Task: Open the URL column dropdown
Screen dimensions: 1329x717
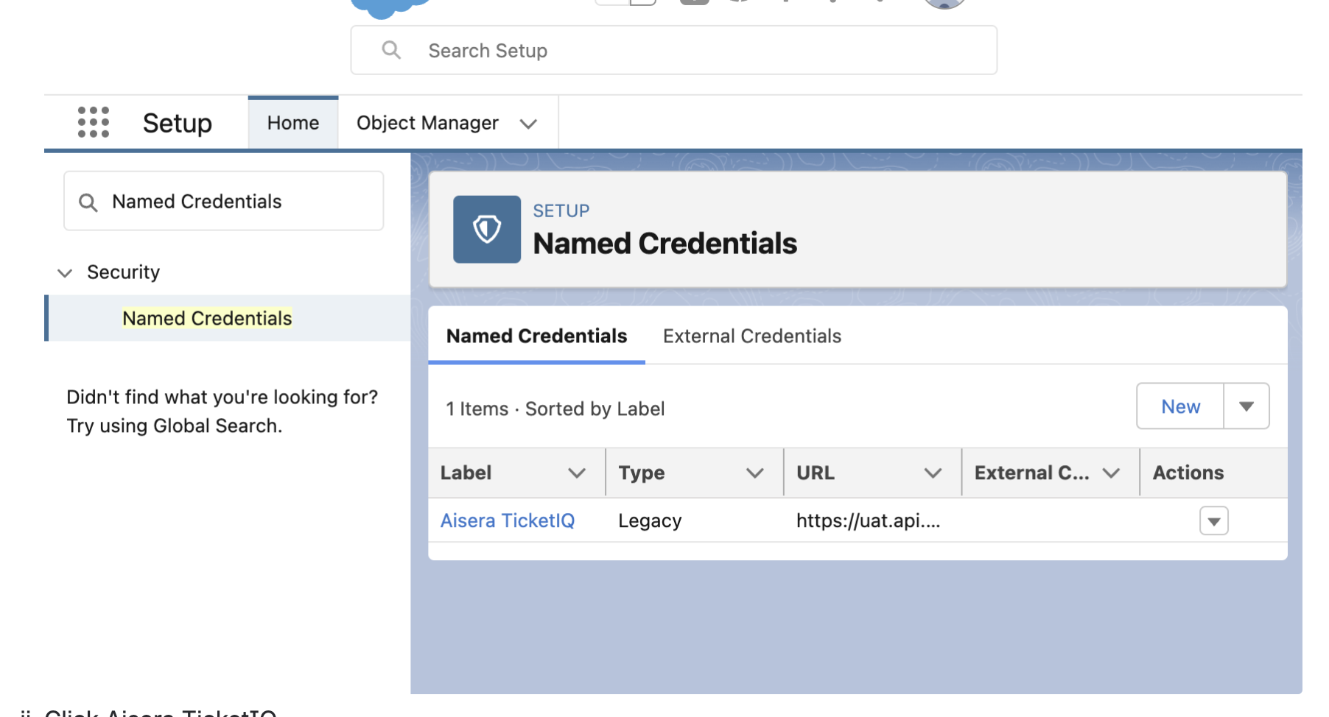Action: [934, 473]
